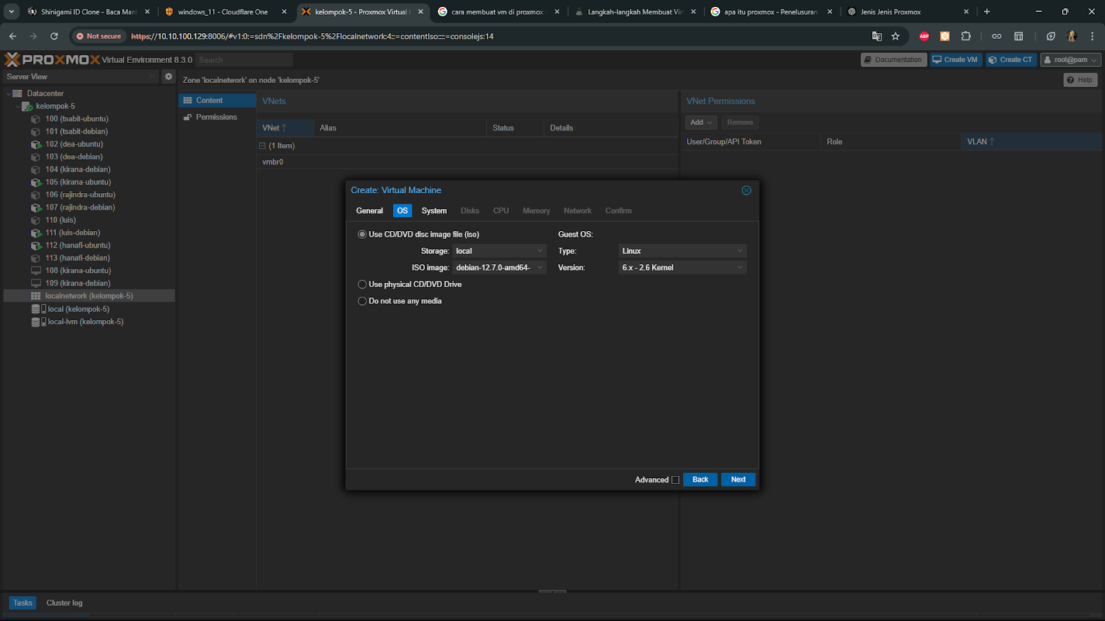Click Next in the Create VM wizard
Image resolution: width=1105 pixels, height=621 pixels.
click(x=738, y=480)
